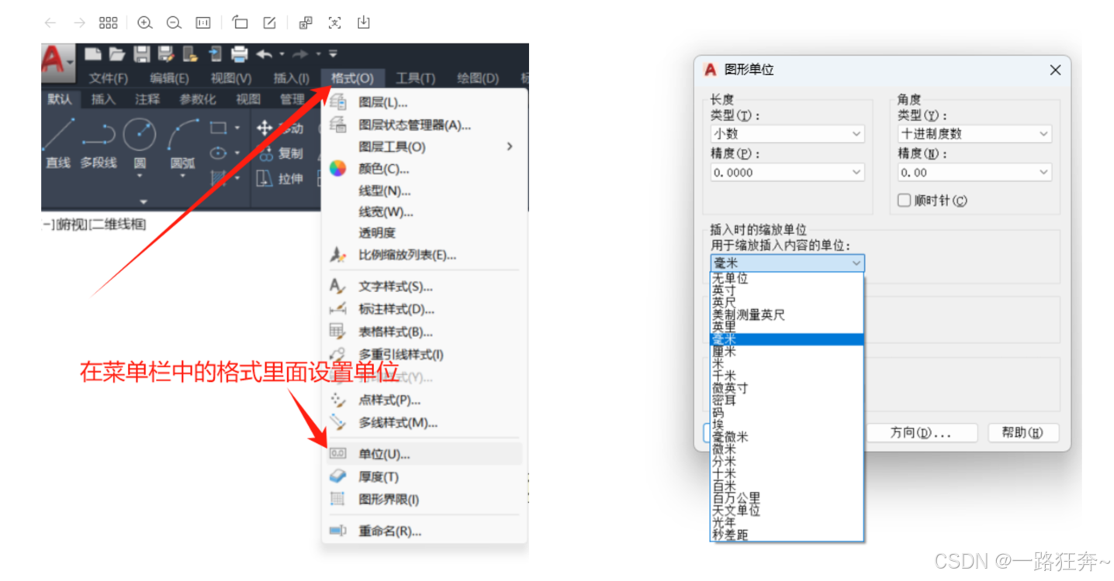Save the drawing with the floppy disk icon
The image size is (1114, 581).
coord(142,53)
